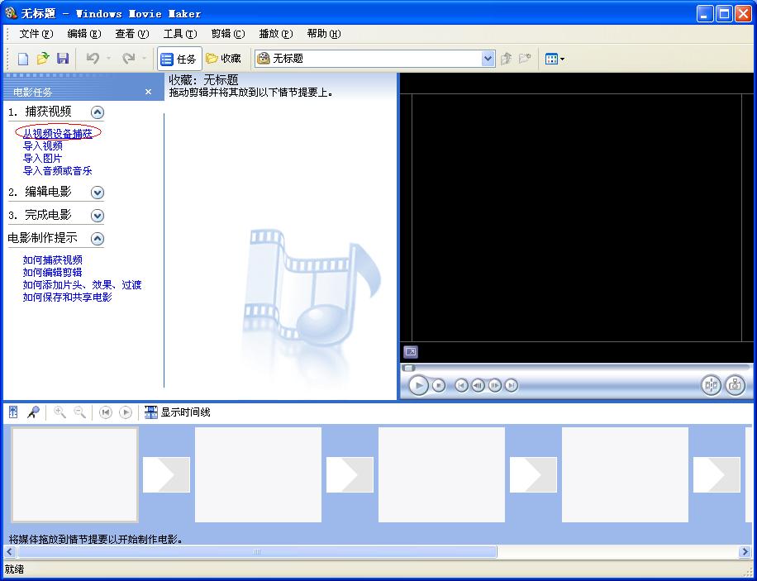Select the Narrate Timeline microphone icon
Viewport: 757px width, 581px height.
tap(34, 411)
